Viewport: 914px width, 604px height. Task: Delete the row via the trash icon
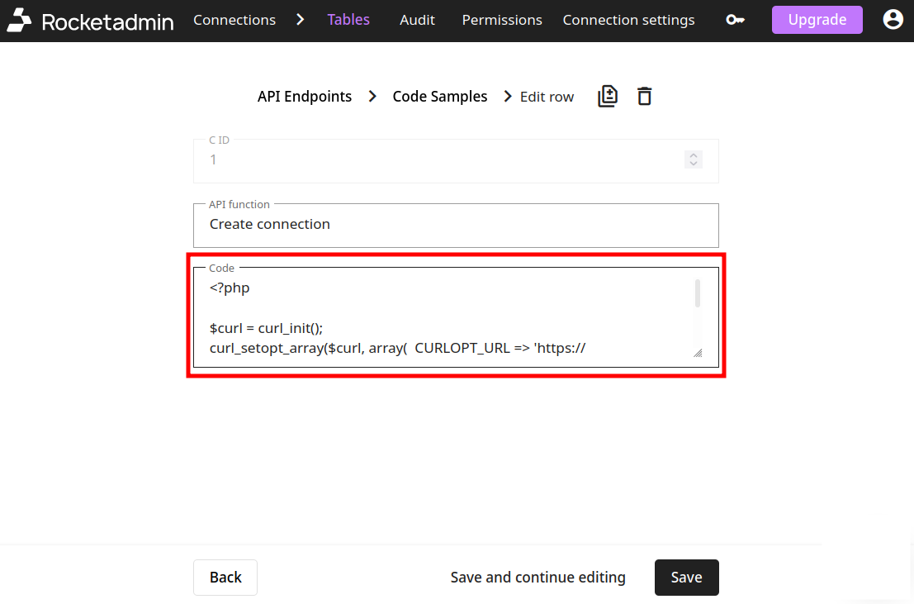click(645, 96)
